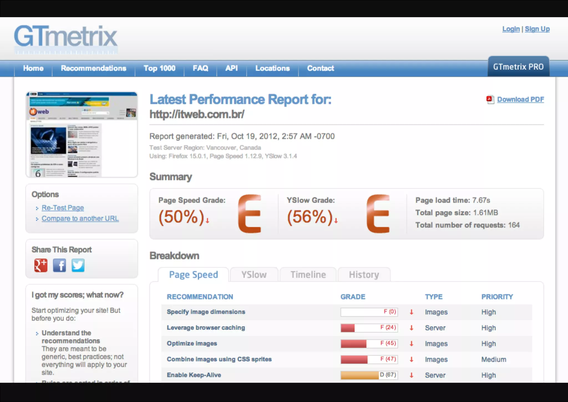Image resolution: width=568 pixels, height=402 pixels.
Task: Share report via Twitter icon
Action: [78, 266]
